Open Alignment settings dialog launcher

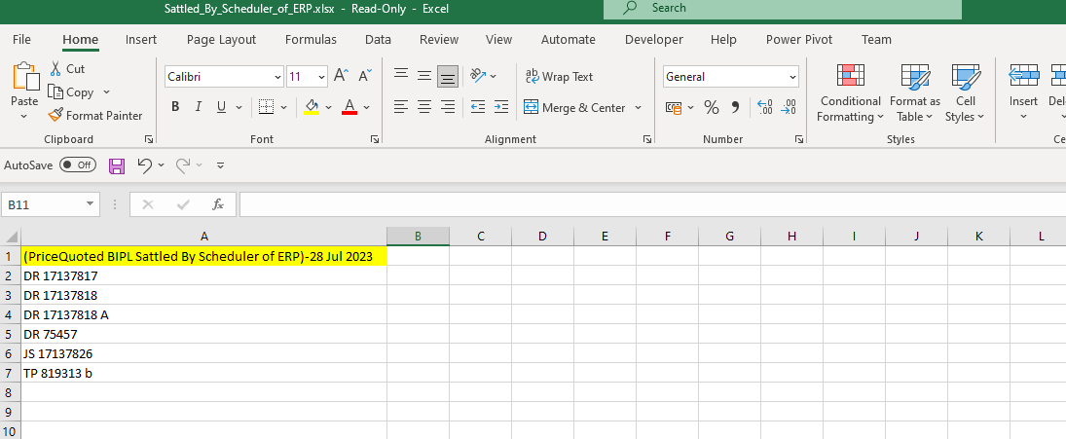tap(647, 139)
